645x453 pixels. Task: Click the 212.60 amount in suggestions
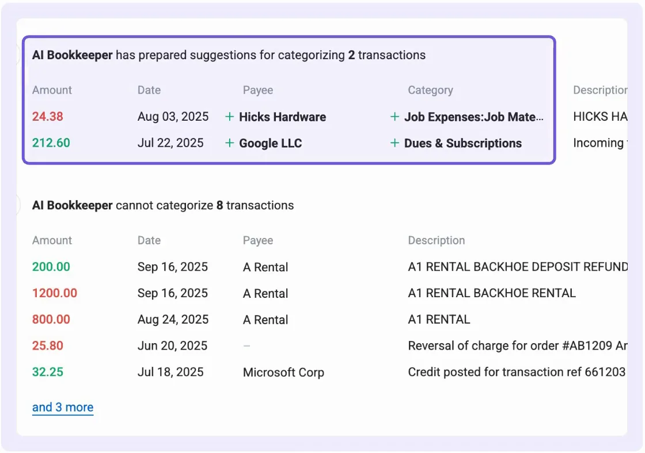coord(51,143)
